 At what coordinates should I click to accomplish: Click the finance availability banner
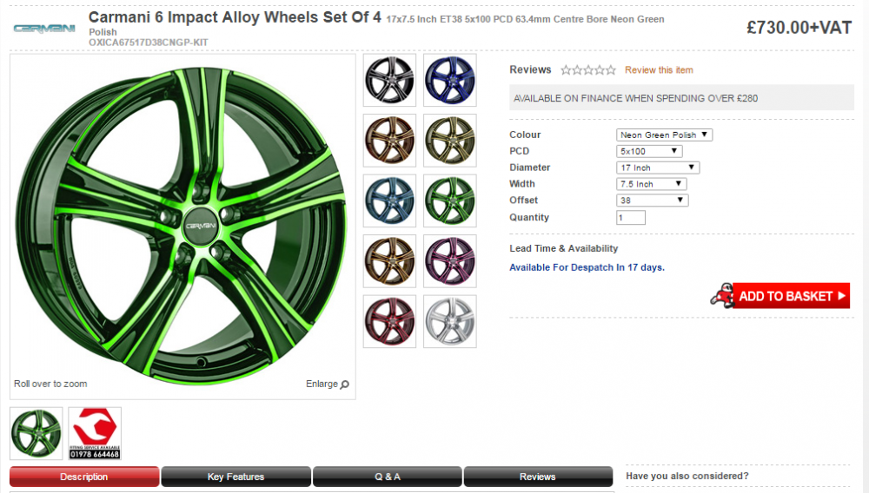pyautogui.click(x=681, y=98)
